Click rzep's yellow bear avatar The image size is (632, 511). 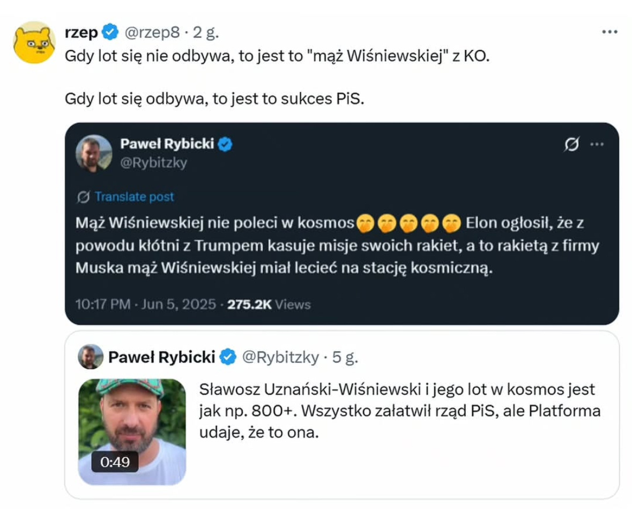click(34, 42)
